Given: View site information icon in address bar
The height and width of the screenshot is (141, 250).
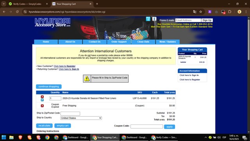Looking at the screenshot, I should [25, 12].
